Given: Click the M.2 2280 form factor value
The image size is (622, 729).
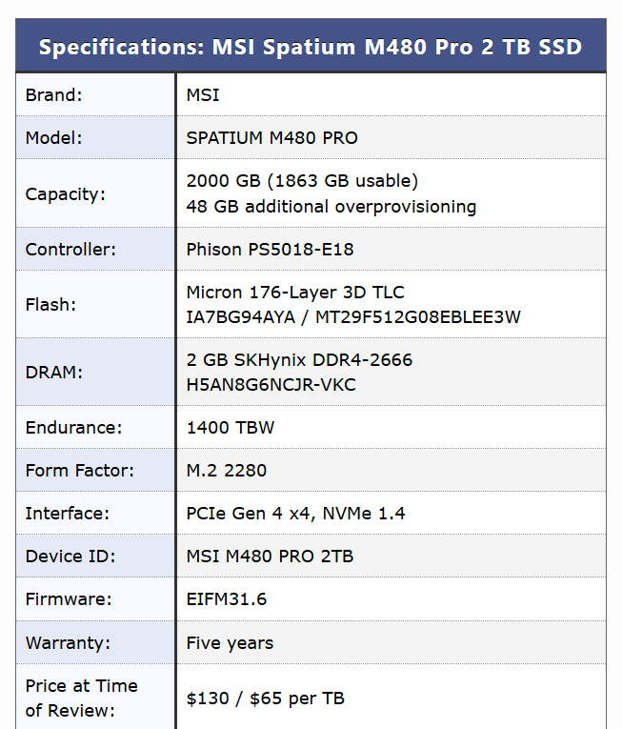Looking at the screenshot, I should click(x=227, y=470).
